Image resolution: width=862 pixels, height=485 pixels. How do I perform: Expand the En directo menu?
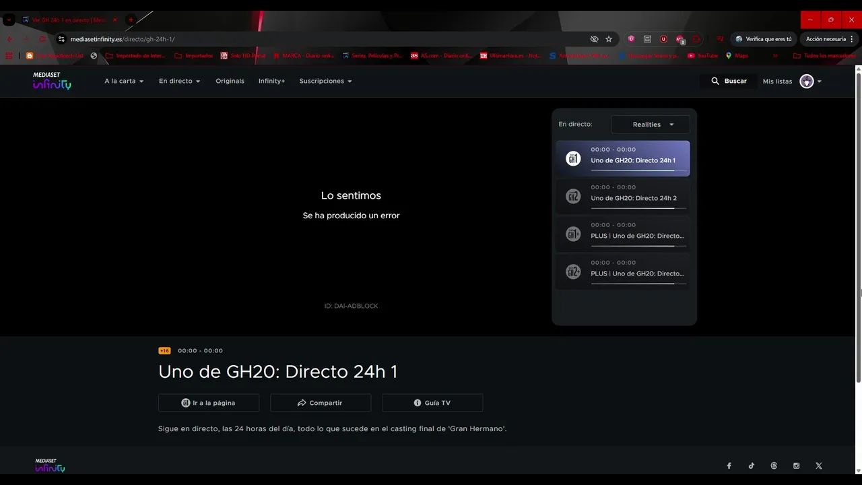click(x=180, y=81)
